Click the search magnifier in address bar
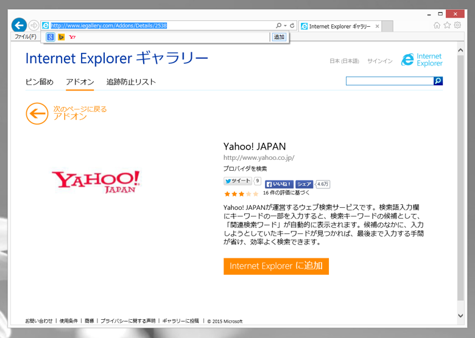 pos(278,26)
